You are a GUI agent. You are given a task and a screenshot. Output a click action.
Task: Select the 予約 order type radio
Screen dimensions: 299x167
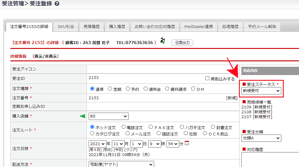(128, 89)
